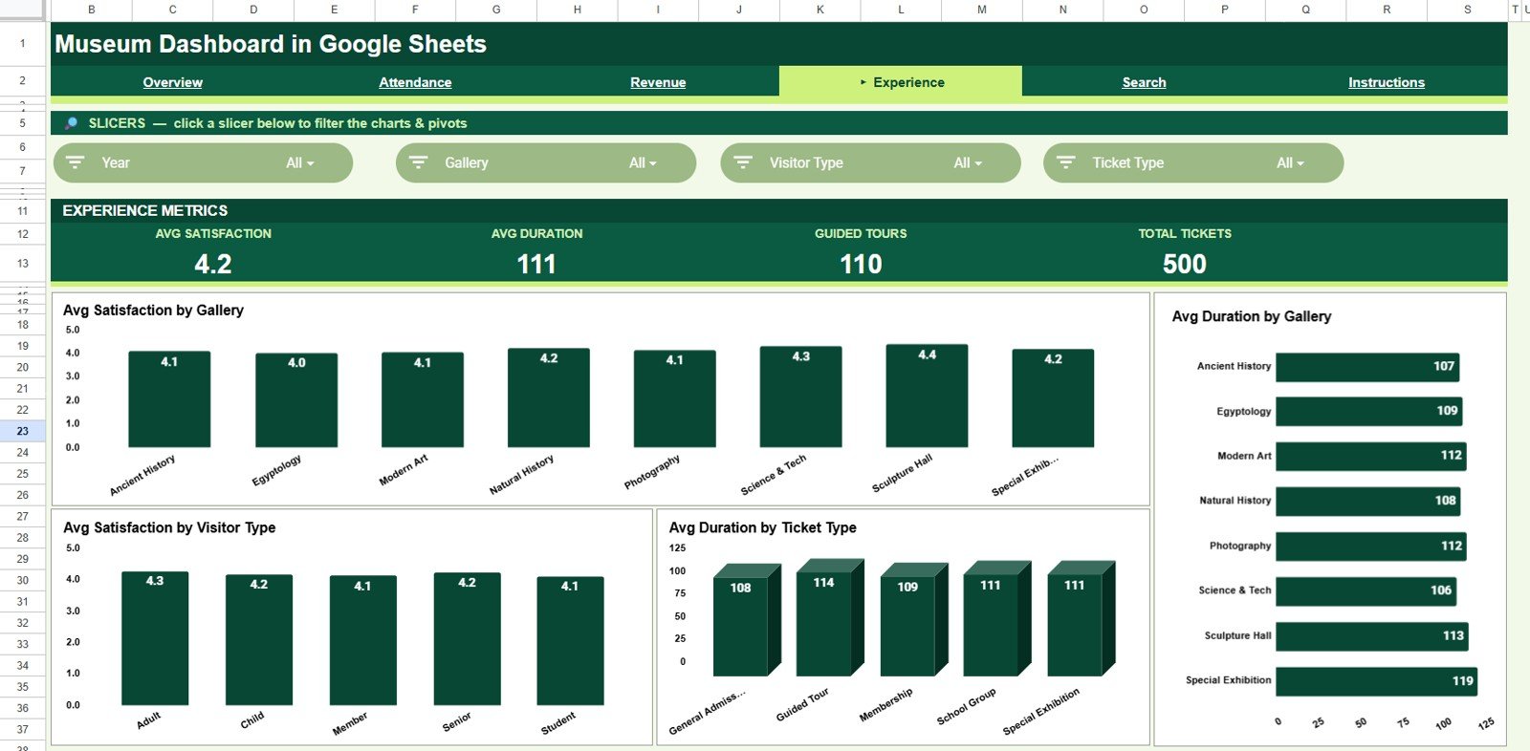The width and height of the screenshot is (1530, 751).
Task: Select column S header
Action: [1468, 10]
